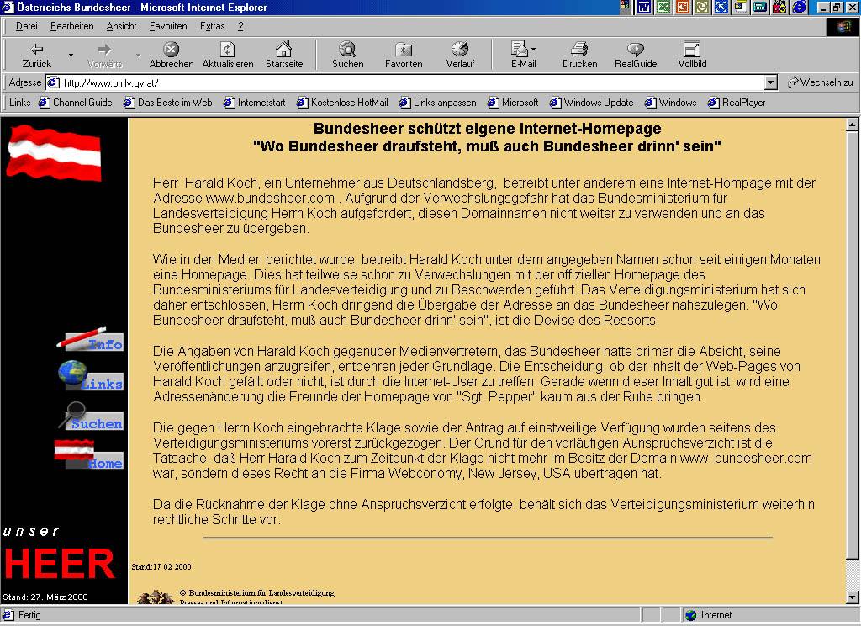Viewport: 861px width, 626px height.
Task: Refresh page with Aktualisieren icon
Action: [x=227, y=55]
